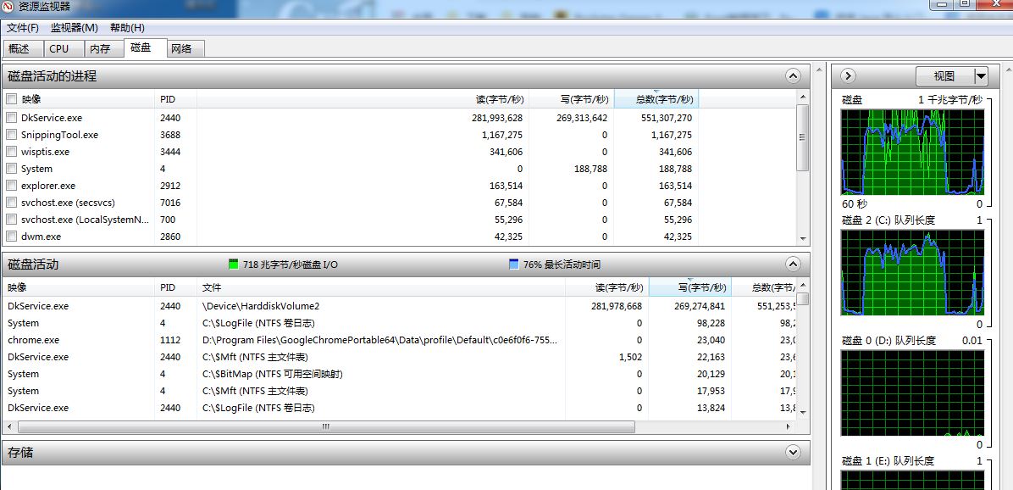Viewport: 1013px width, 490px height.
Task: Click the green 磁盘 I/O legend swatch
Action: coord(235,264)
